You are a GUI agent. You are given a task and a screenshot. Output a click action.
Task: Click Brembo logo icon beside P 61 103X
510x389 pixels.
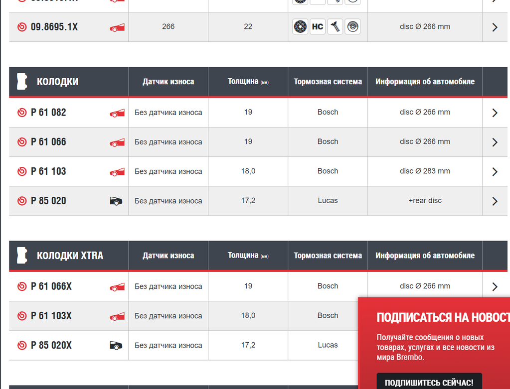coord(22,316)
